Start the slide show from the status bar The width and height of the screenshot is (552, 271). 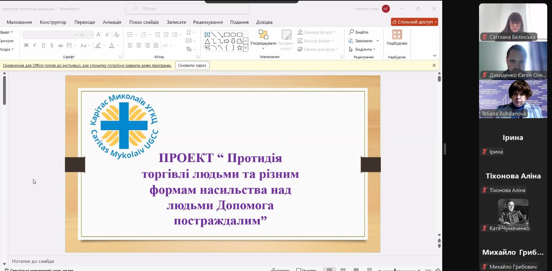point(370,270)
